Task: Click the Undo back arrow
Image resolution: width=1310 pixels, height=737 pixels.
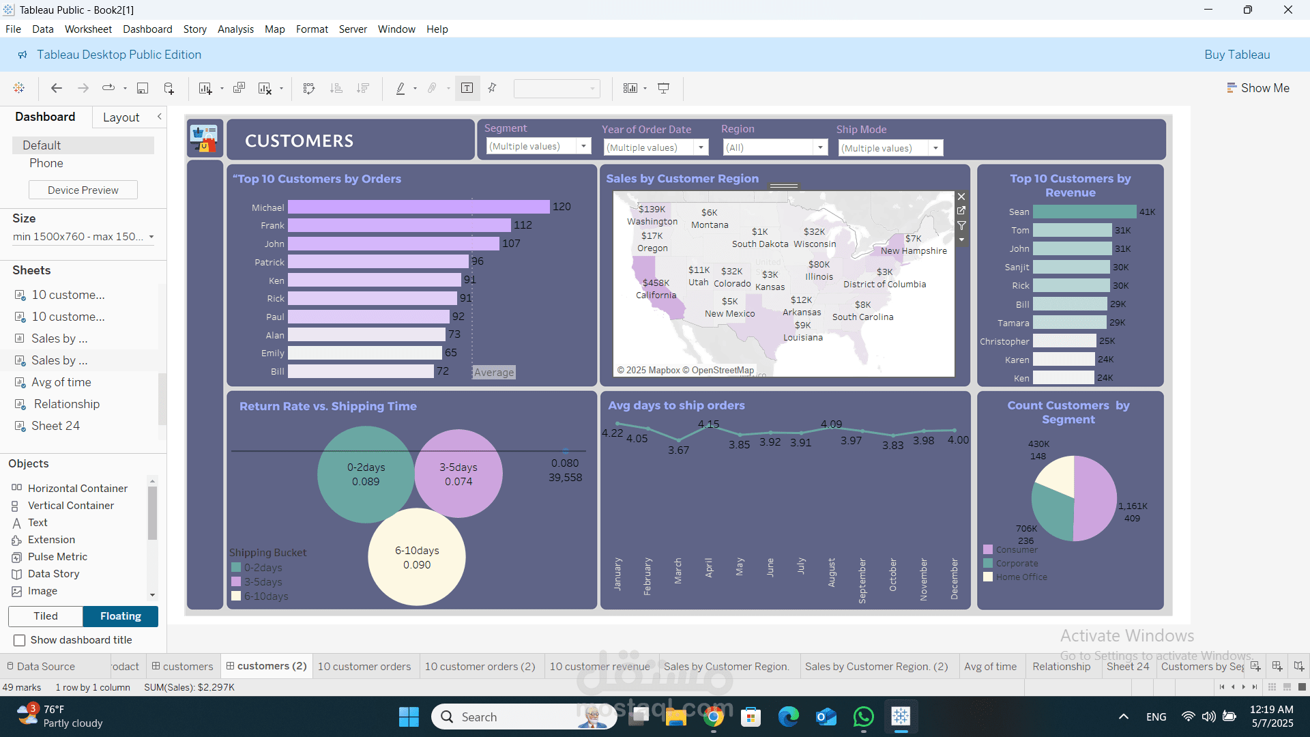Action: pos(57,88)
